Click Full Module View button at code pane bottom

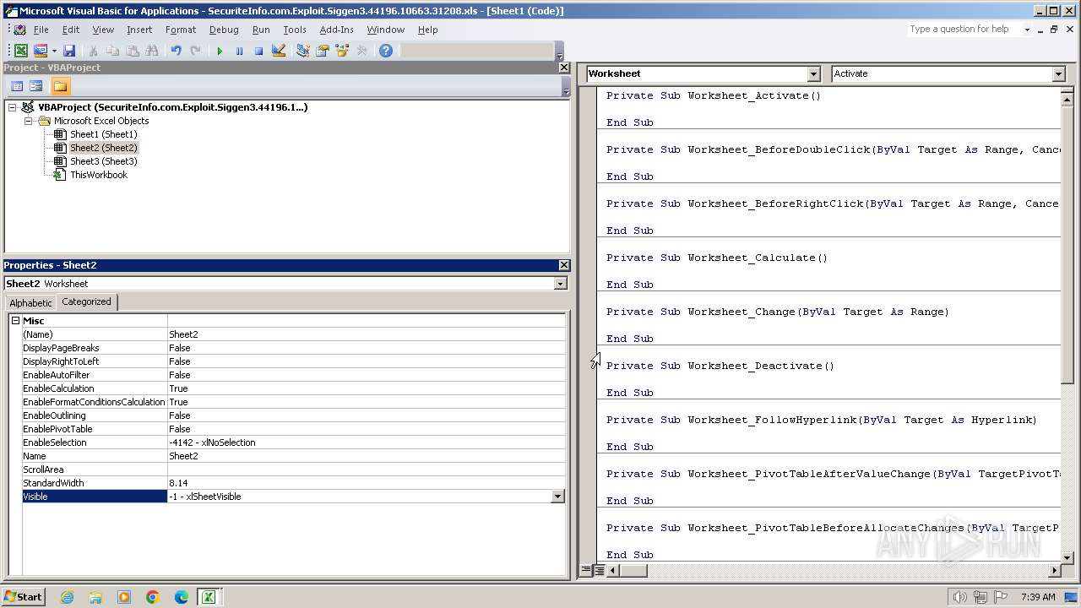tap(599, 571)
